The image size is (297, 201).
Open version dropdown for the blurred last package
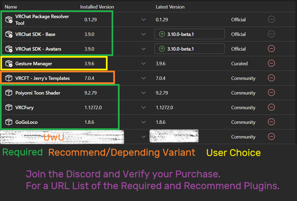(144, 137)
